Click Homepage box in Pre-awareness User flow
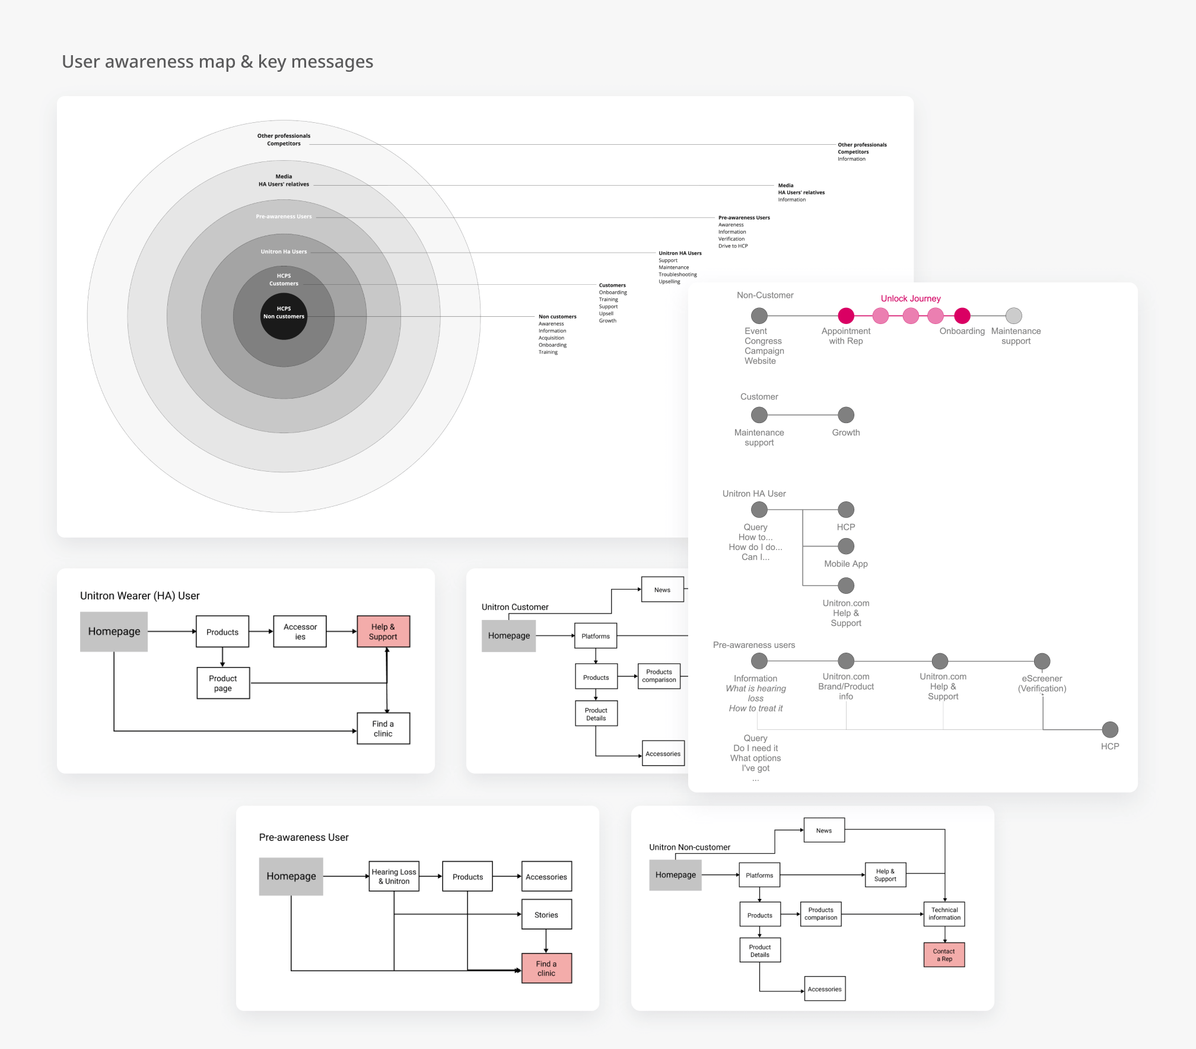This screenshot has width=1196, height=1049. [291, 876]
